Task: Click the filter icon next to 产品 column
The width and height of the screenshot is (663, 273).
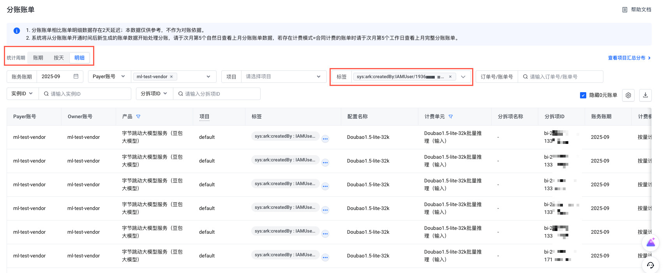Action: [x=138, y=117]
